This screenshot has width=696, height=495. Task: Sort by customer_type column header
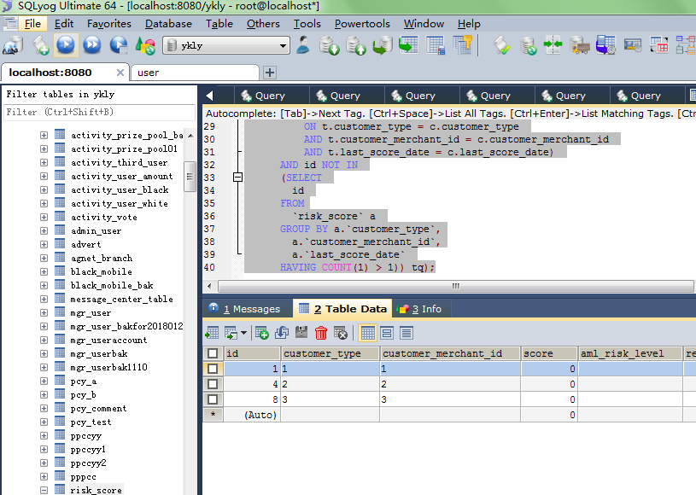tap(330, 353)
